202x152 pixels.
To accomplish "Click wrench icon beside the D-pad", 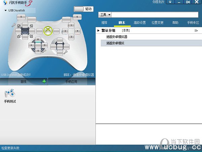I will pyautogui.click(x=13, y=25).
